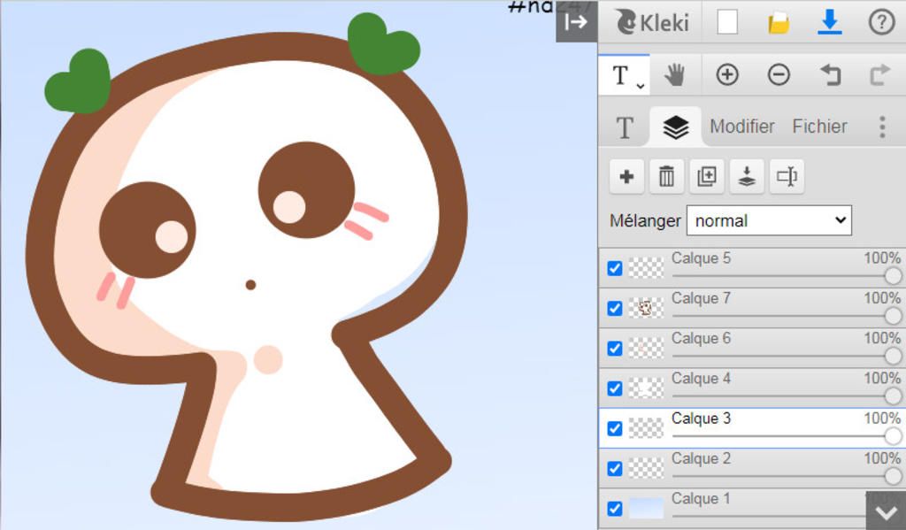Switch to the text settings tab
Screen dimensions: 906x530
click(625, 127)
